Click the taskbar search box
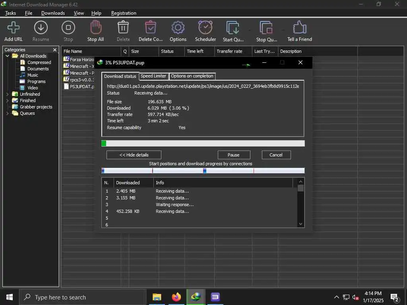Image resolution: width=407 pixels, height=305 pixels. [x=83, y=297]
